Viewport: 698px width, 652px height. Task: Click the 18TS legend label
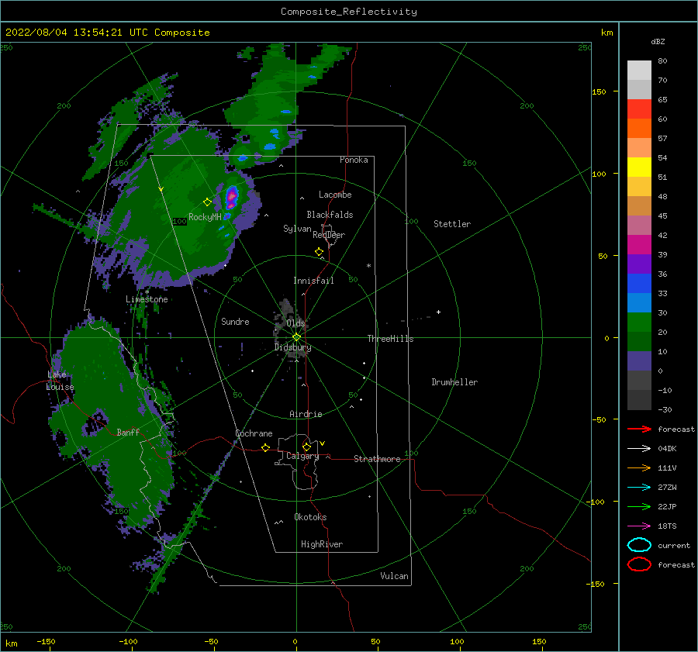pos(667,526)
